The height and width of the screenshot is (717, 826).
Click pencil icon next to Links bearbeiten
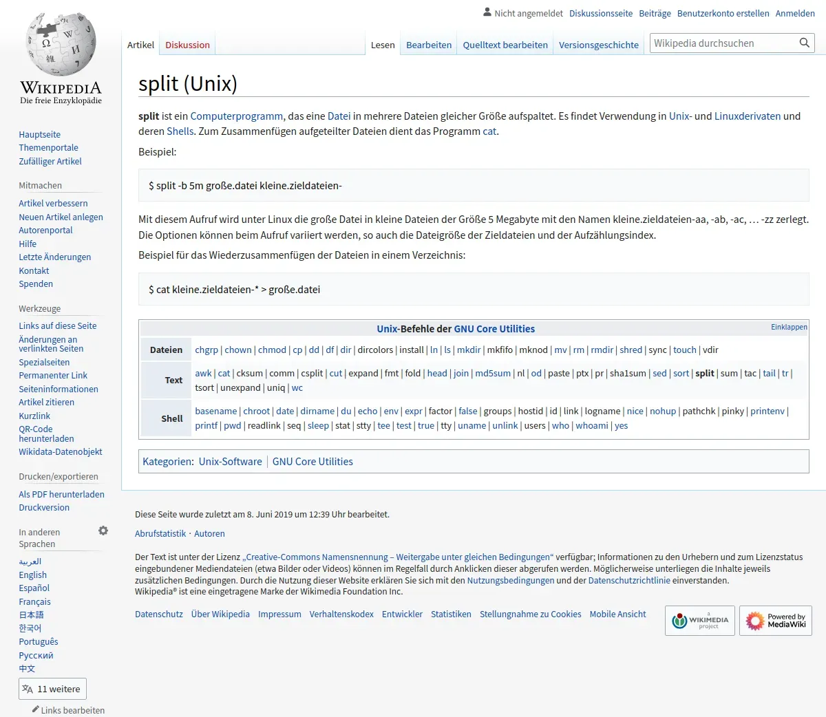point(35,709)
